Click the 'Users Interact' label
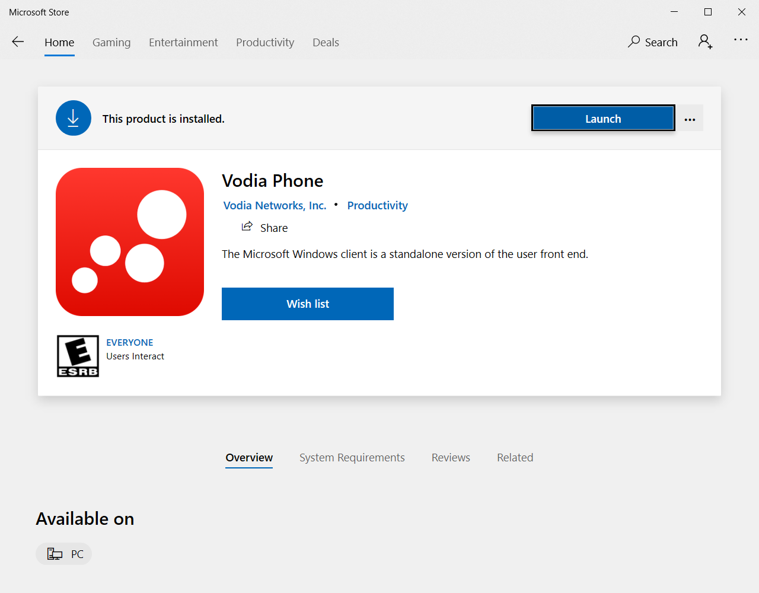 coord(135,356)
